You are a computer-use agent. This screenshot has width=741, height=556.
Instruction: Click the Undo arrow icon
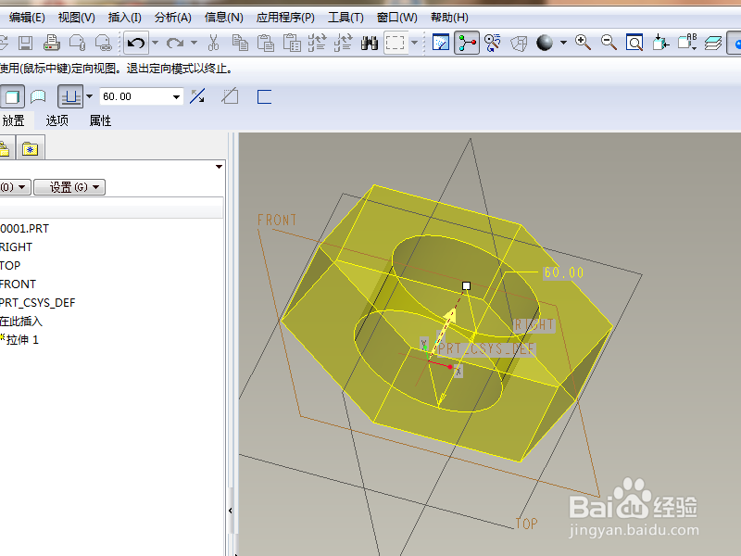[x=136, y=43]
